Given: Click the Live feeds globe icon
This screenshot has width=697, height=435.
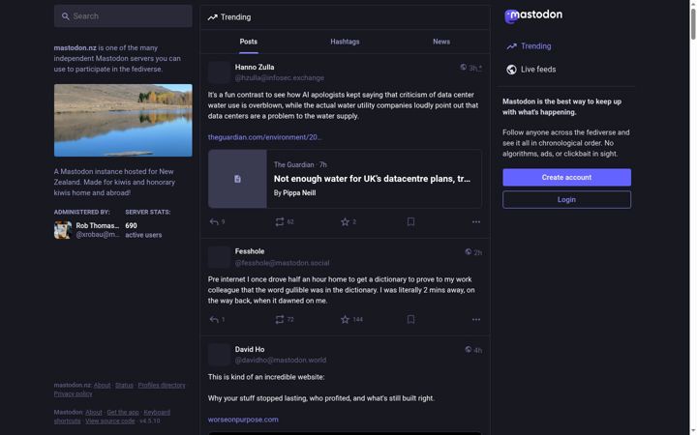Looking at the screenshot, I should pyautogui.click(x=512, y=70).
